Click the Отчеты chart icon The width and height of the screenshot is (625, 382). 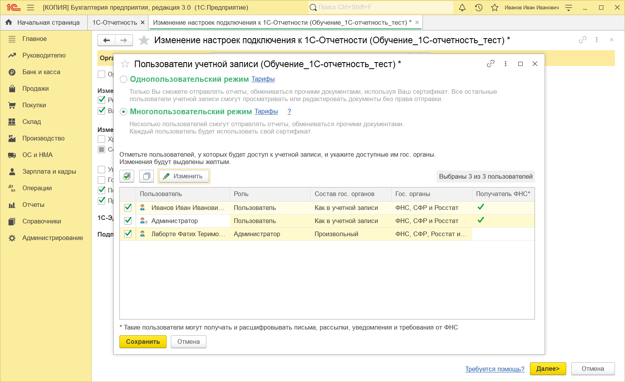[x=12, y=205]
